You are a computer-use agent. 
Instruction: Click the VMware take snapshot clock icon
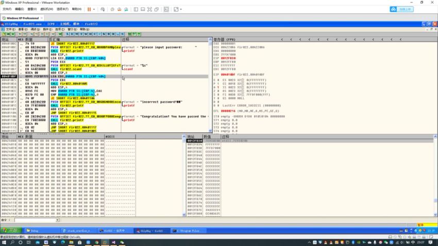click(112, 9)
